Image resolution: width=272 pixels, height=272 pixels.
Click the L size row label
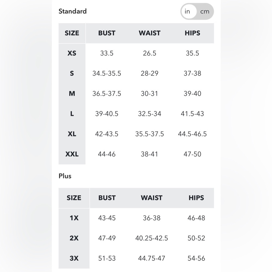tap(72, 114)
